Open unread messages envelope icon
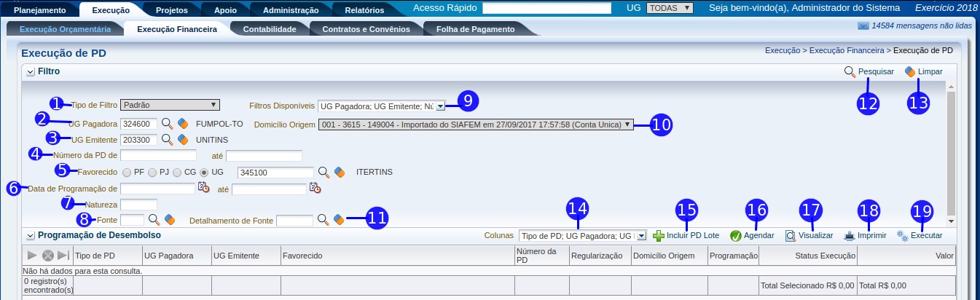The image size is (980, 300). [x=863, y=26]
